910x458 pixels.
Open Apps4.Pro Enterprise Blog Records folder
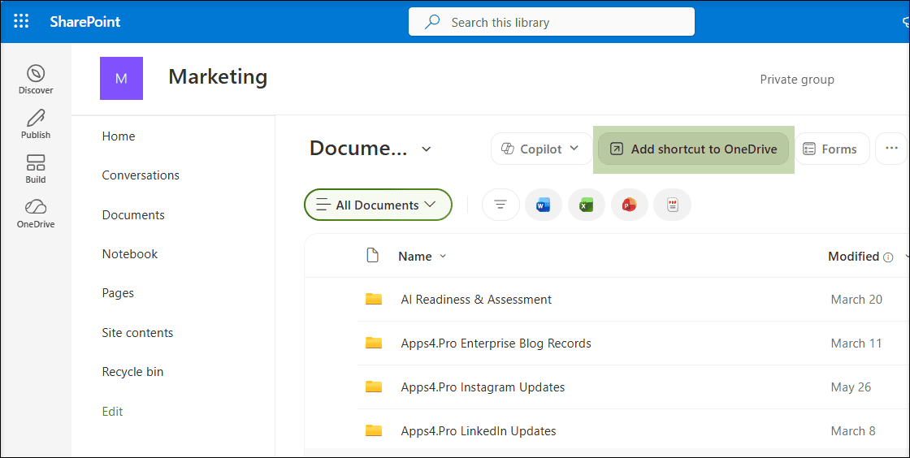pyautogui.click(x=496, y=343)
